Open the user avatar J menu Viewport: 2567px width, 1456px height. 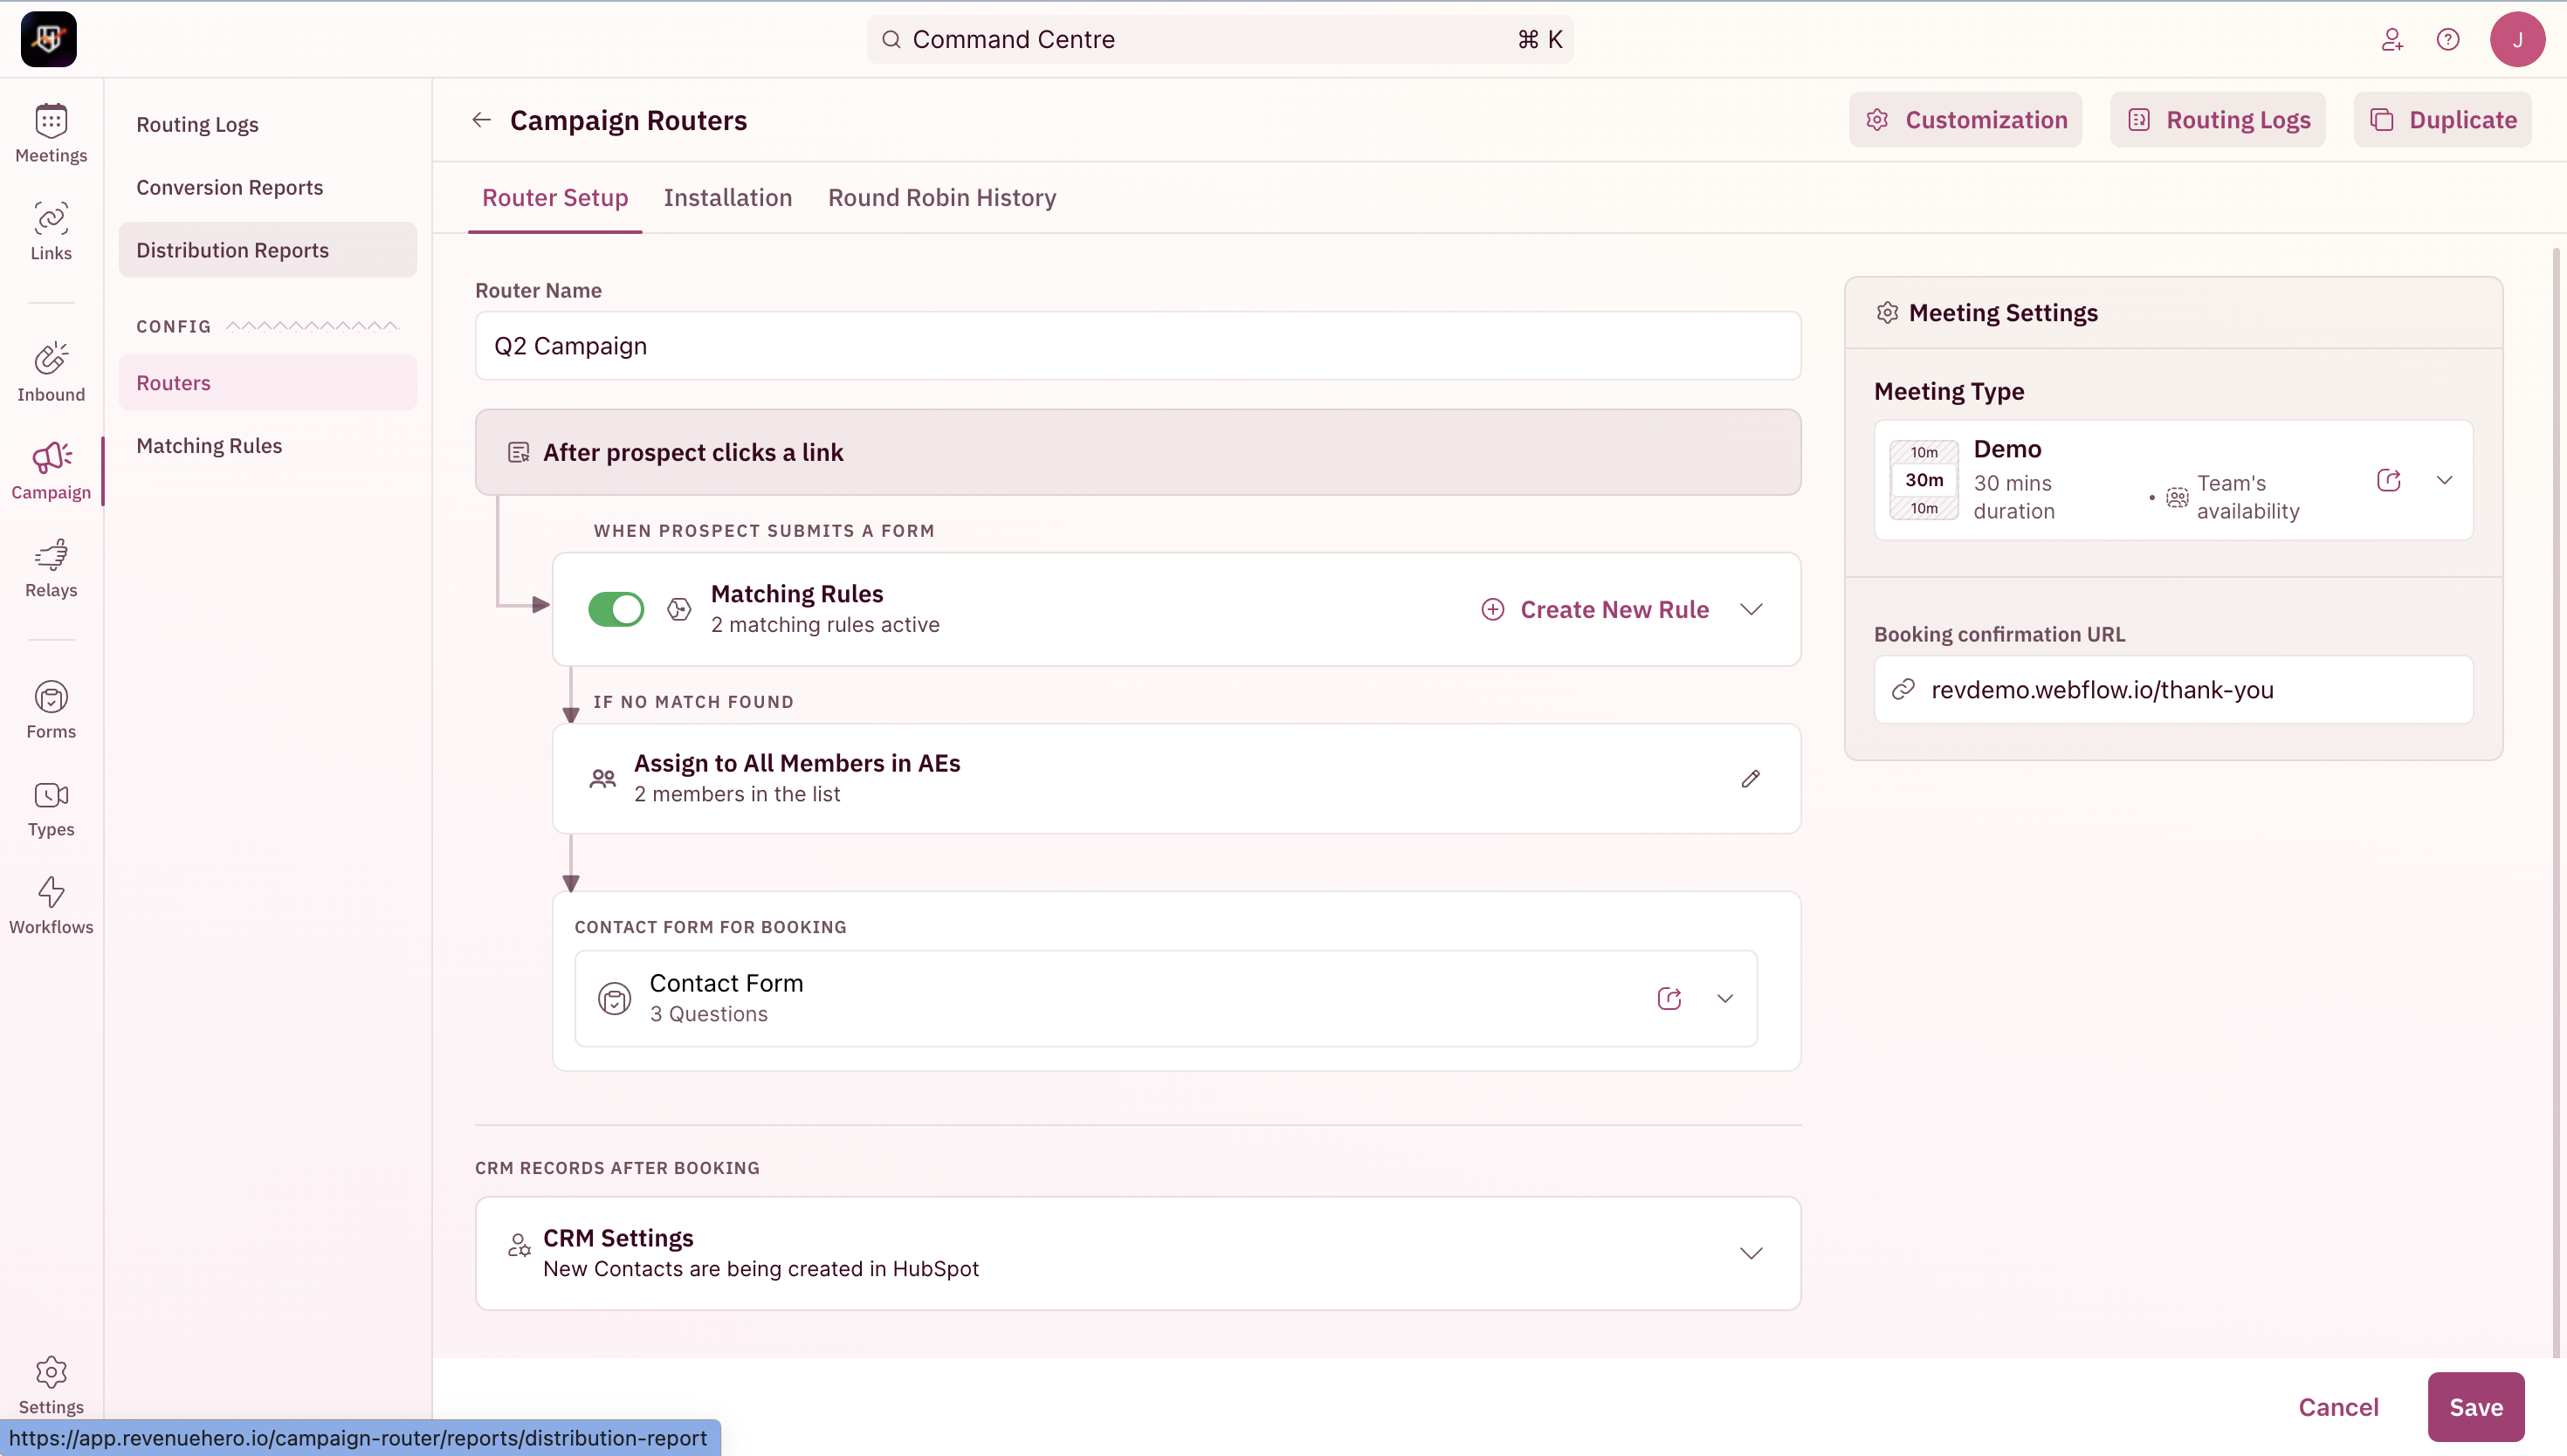click(2517, 39)
